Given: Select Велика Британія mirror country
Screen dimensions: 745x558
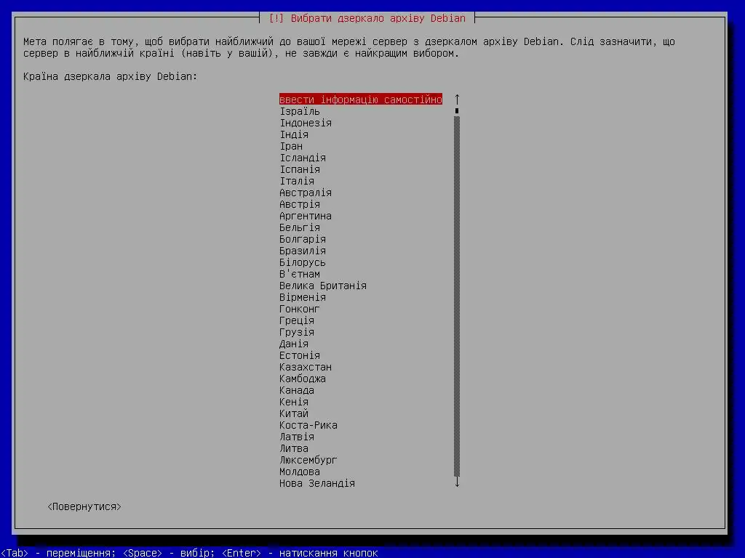Looking at the screenshot, I should [322, 285].
